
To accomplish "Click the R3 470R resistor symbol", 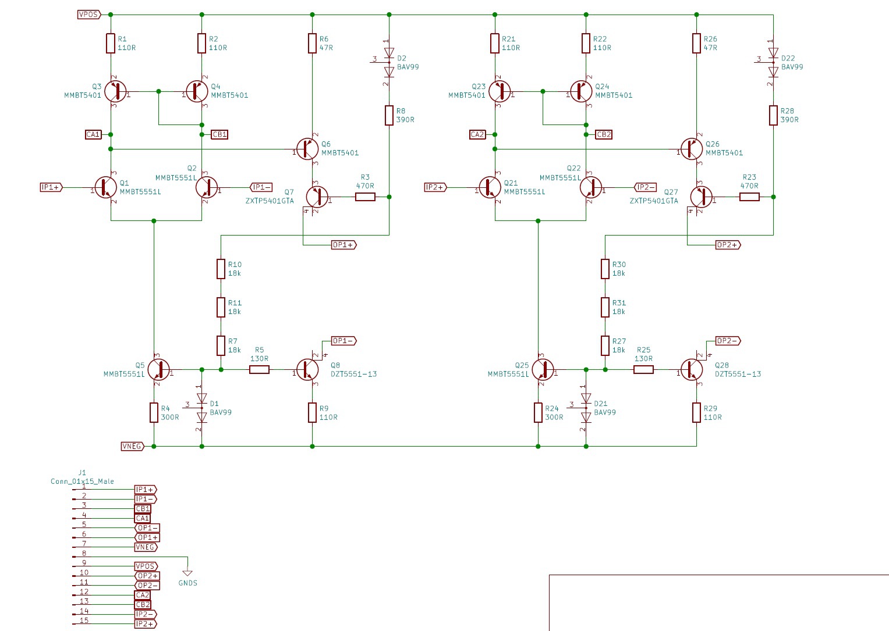I will coord(365,197).
